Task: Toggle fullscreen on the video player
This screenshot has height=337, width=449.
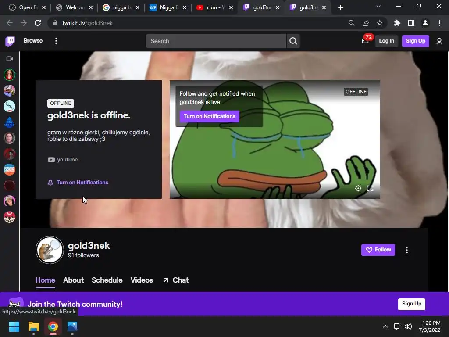Action: coord(370,188)
